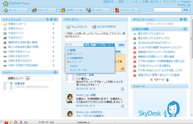This screenshot has width=193, height=124.
Task: Click the 今日のタスク checkmark icon
Action: tap(5, 38)
